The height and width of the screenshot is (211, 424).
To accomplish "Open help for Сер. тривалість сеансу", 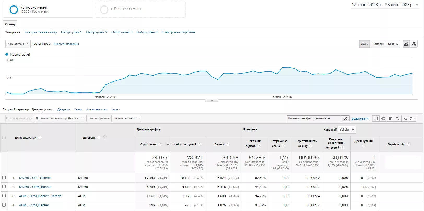I will 311,146.
